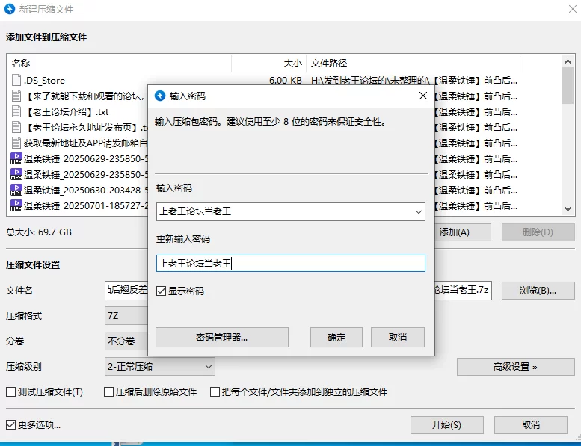Viewport: 581px width, 446px height.
Task: Click the file list scrollbar up arrow
Action: point(568,61)
